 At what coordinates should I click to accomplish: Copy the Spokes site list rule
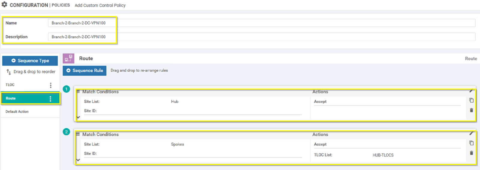471,143
